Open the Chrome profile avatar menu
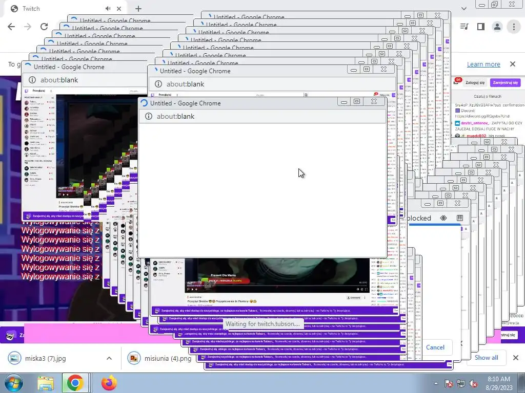Viewport: 525px width, 393px height. (497, 27)
